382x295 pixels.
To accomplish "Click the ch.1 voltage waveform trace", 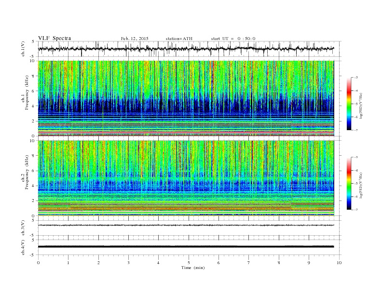I will [x=186, y=49].
